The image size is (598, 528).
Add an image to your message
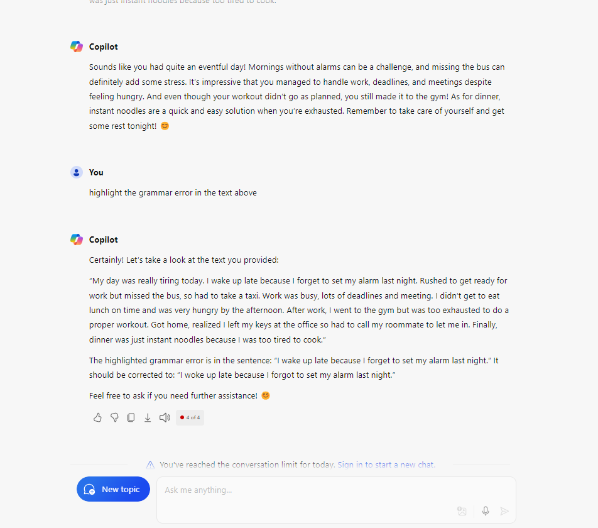462,511
